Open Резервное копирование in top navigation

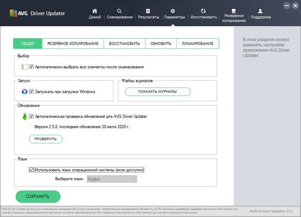pos(234,10)
